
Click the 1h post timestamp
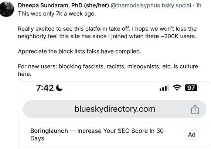click(198, 6)
